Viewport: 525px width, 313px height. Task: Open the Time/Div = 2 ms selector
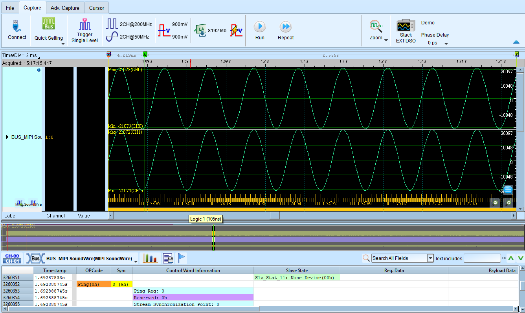[21, 55]
